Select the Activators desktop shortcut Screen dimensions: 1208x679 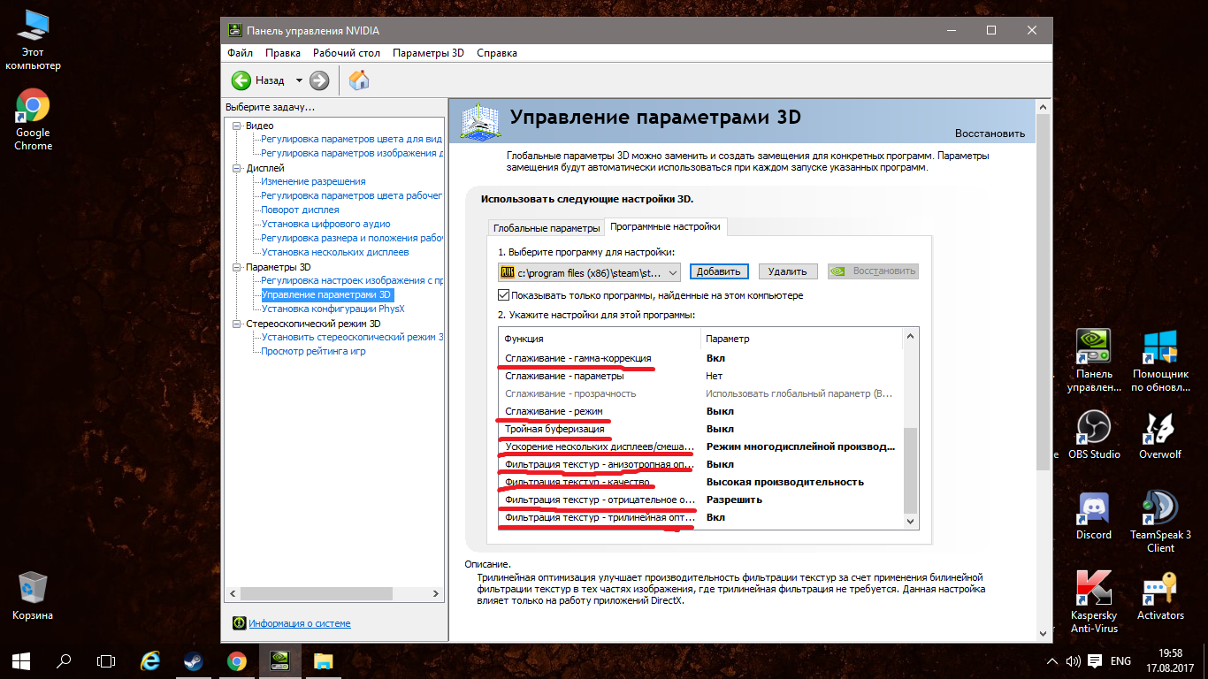click(1160, 596)
